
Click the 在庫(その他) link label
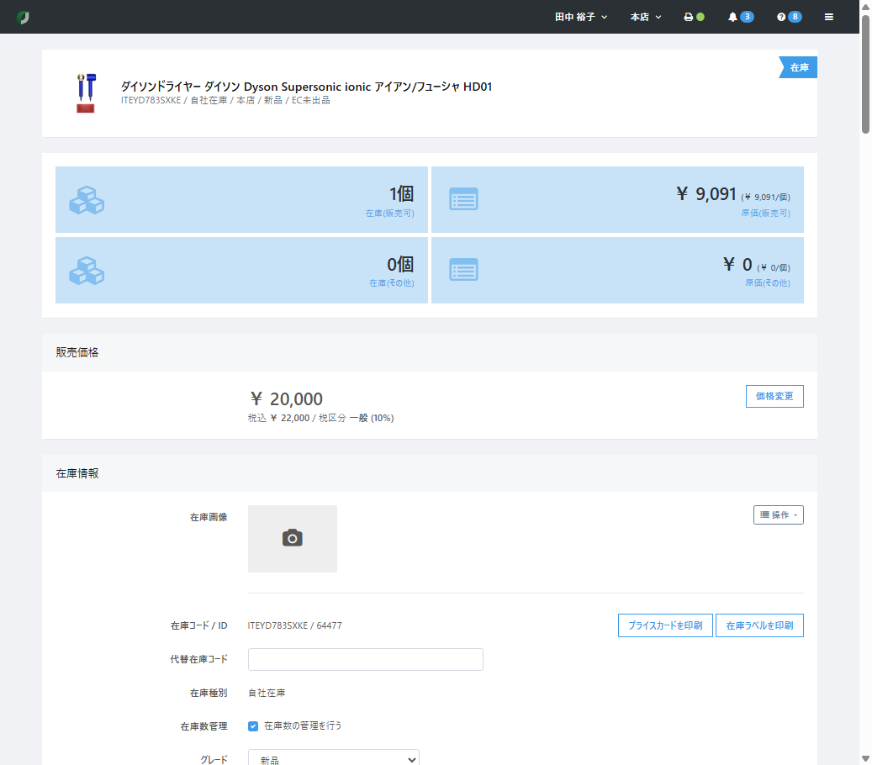tap(392, 283)
